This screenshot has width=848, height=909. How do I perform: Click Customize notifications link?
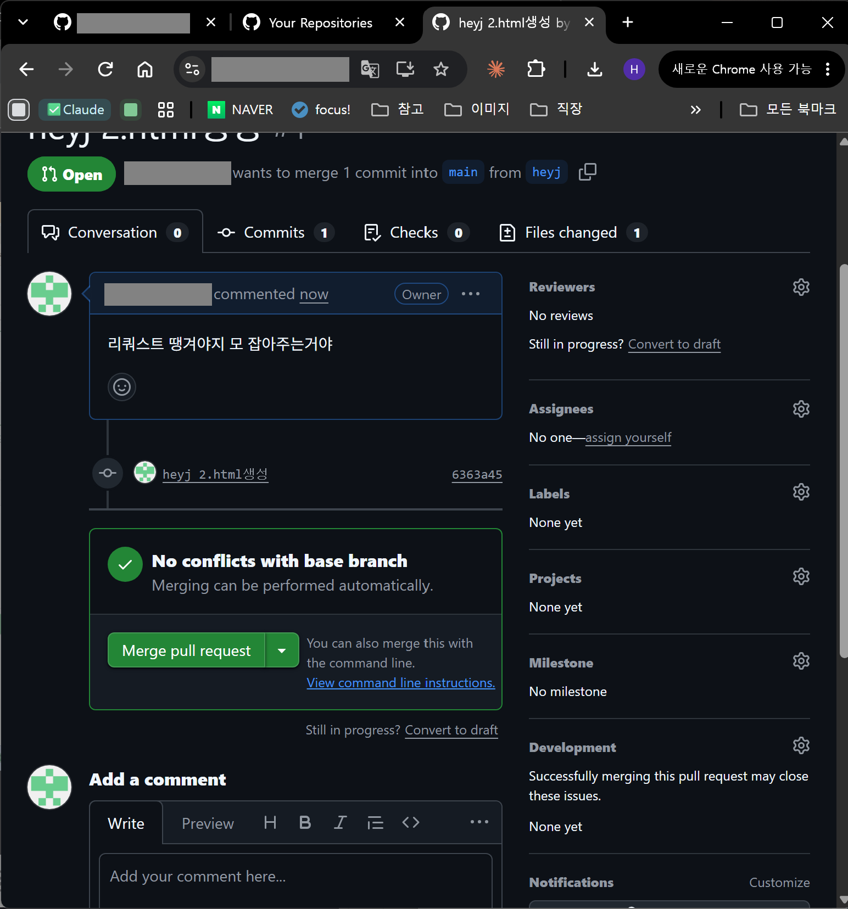779,883
